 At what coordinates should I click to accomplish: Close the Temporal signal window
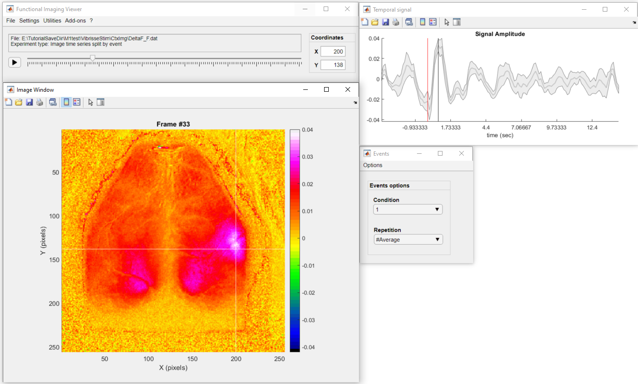click(626, 9)
